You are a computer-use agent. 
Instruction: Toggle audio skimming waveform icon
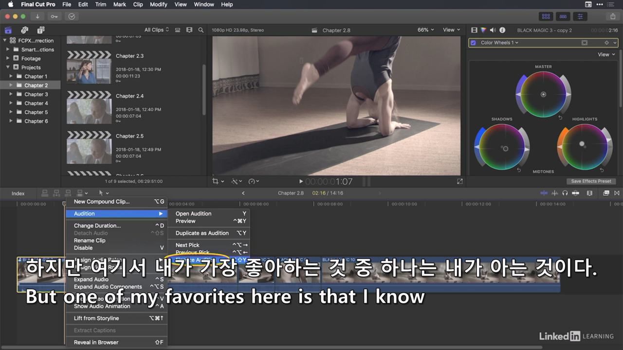(x=555, y=193)
